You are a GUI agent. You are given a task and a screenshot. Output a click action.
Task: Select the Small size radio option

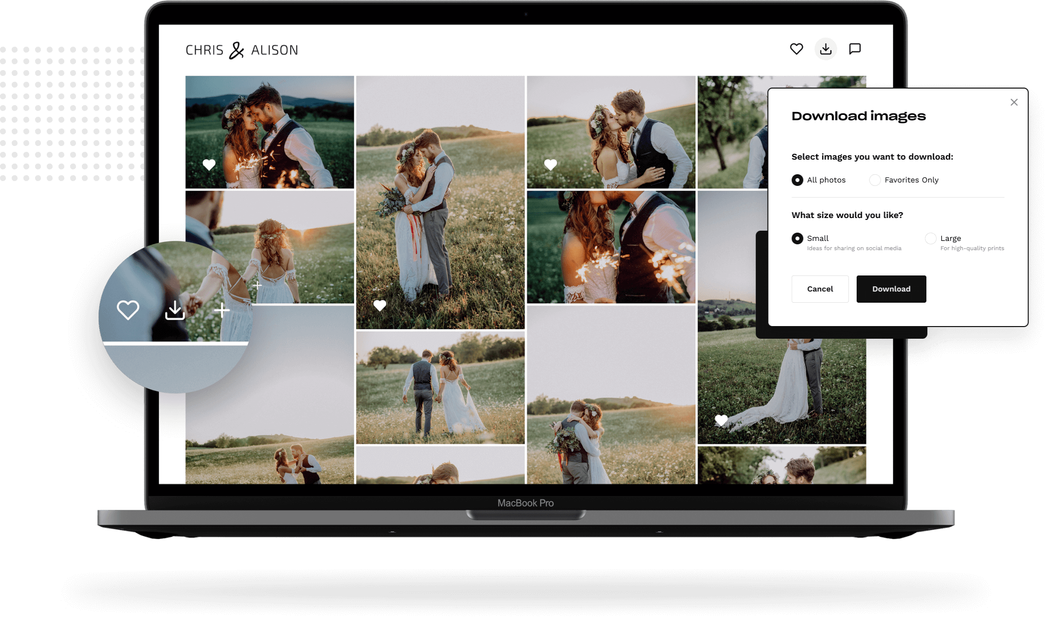point(797,238)
